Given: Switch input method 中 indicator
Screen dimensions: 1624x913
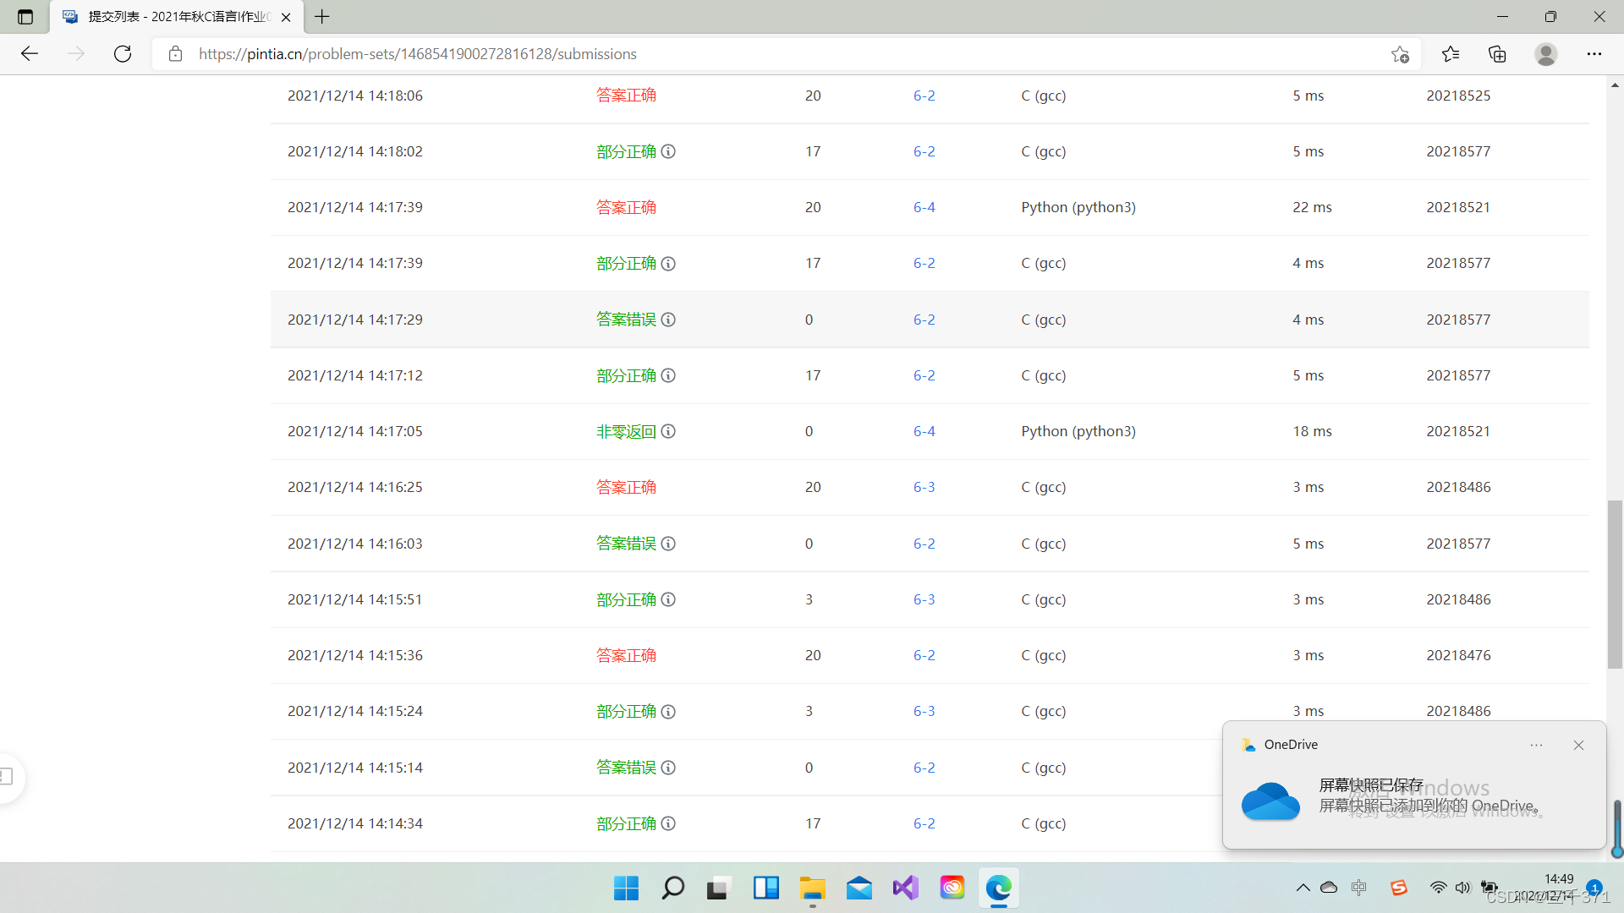Looking at the screenshot, I should coord(1359,888).
